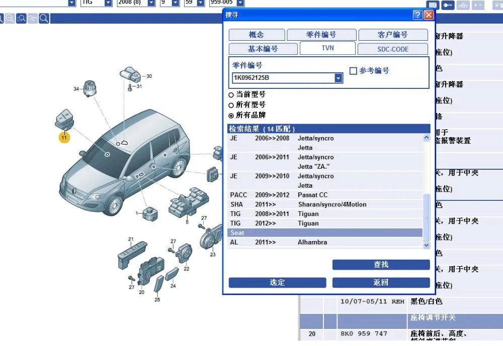Switch to the 客户编号 tab
Viewport: 503px width, 346px height.
393,35
